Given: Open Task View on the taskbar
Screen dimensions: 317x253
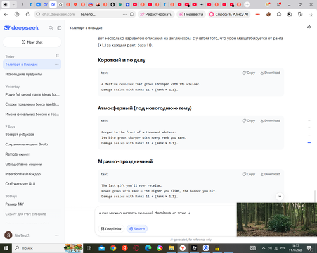Looking at the screenshot, I should click(x=89, y=248).
